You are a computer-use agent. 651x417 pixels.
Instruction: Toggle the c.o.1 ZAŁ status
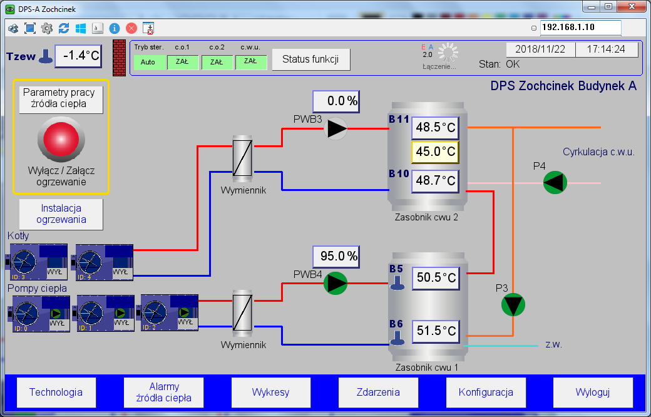183,63
